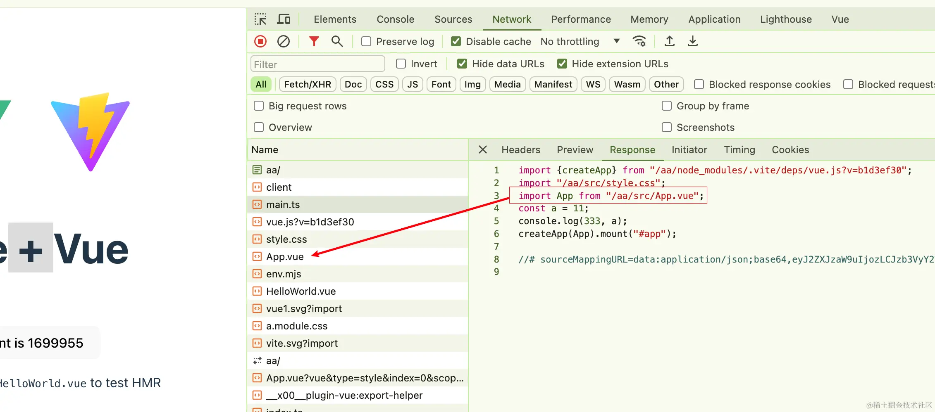Screen dimensions: 935x412
Task: Filter requests by Fetch/XHR type
Action: [308, 85]
